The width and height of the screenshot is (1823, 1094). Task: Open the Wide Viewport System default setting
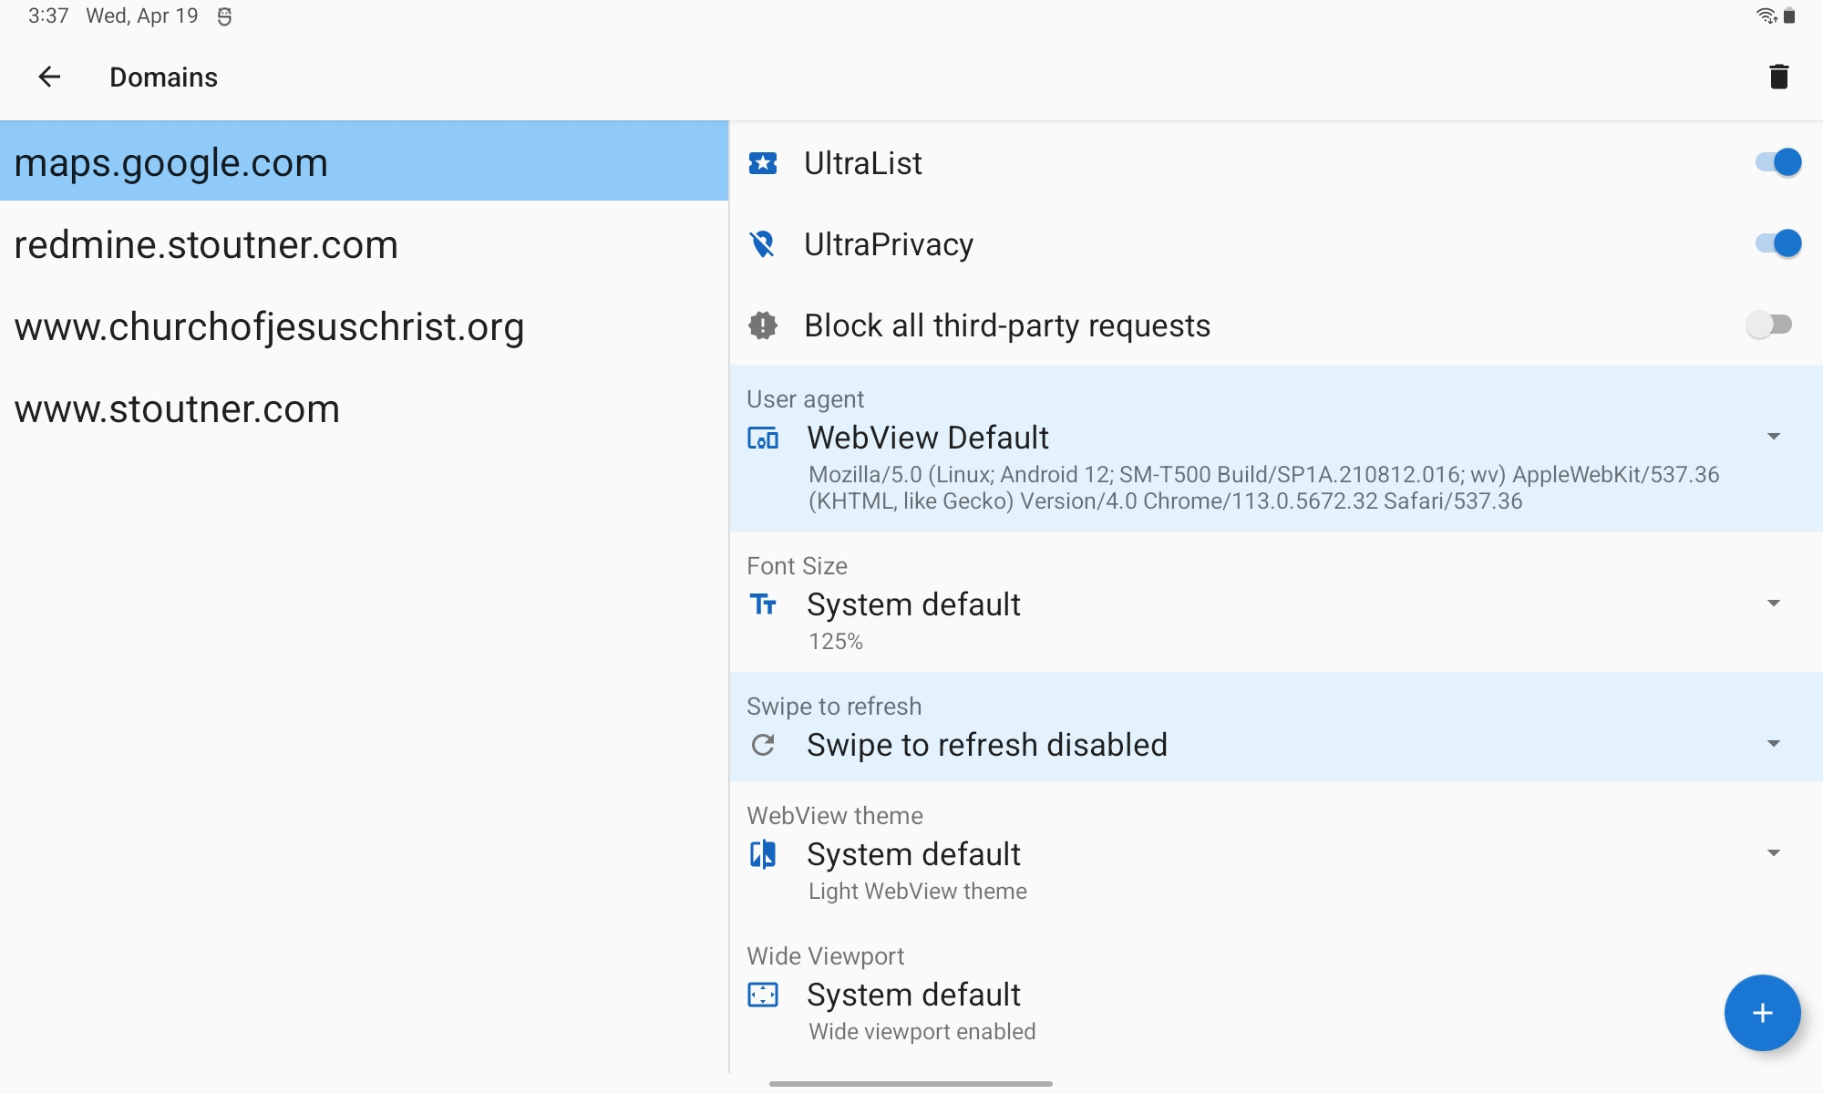913,995
